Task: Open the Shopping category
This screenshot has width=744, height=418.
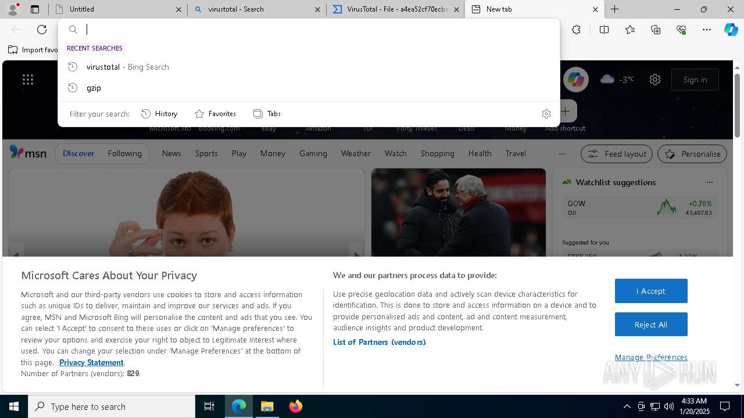Action: [x=437, y=154]
